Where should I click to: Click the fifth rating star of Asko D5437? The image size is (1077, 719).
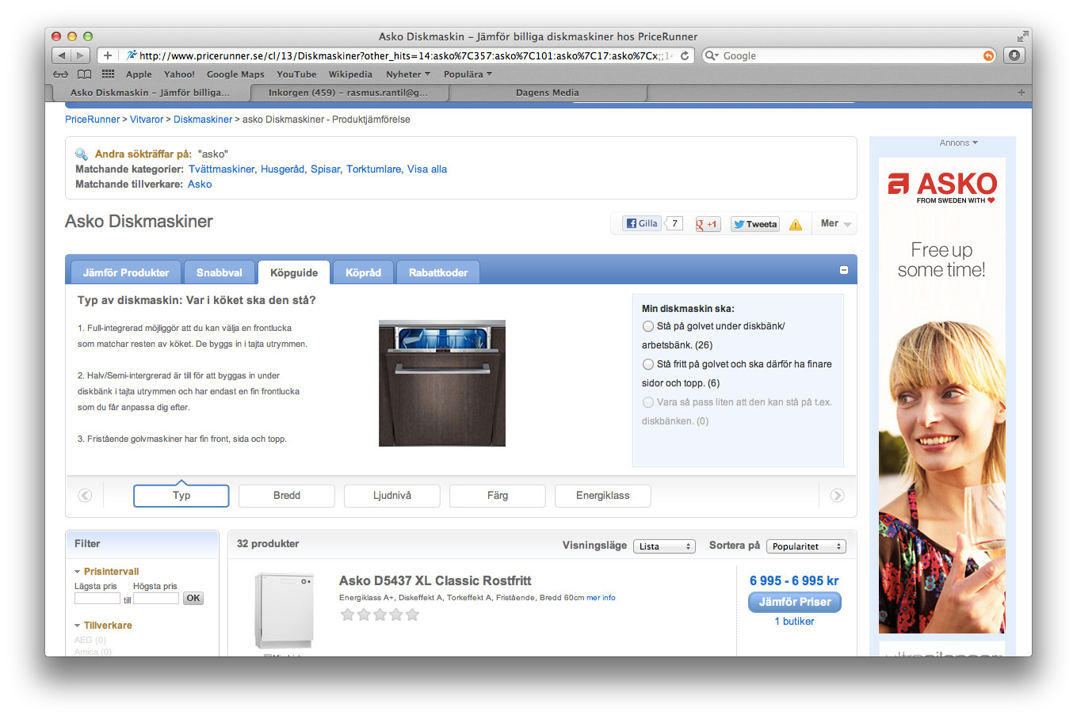coord(412,614)
